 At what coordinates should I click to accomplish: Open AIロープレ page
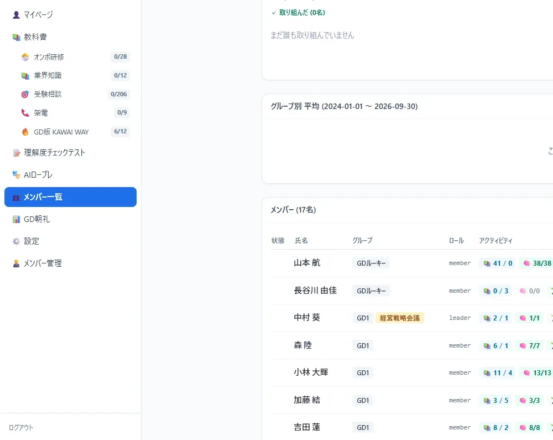click(70, 175)
